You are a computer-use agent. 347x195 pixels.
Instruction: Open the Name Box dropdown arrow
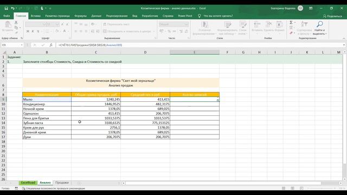22,45
